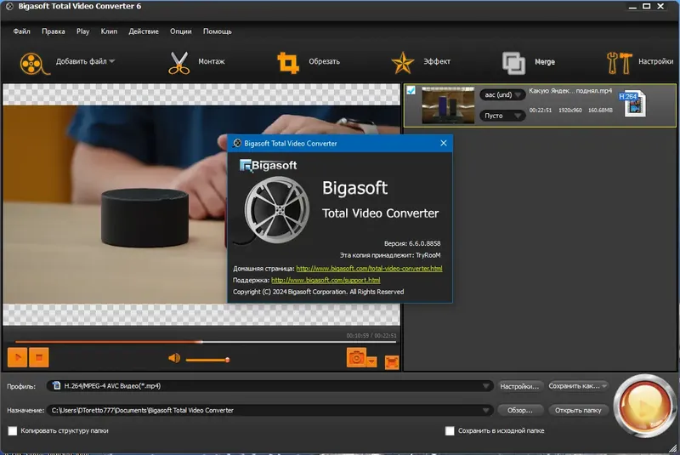Select the video thumbnail in file list
680x455 pixels.
[x=448, y=105]
